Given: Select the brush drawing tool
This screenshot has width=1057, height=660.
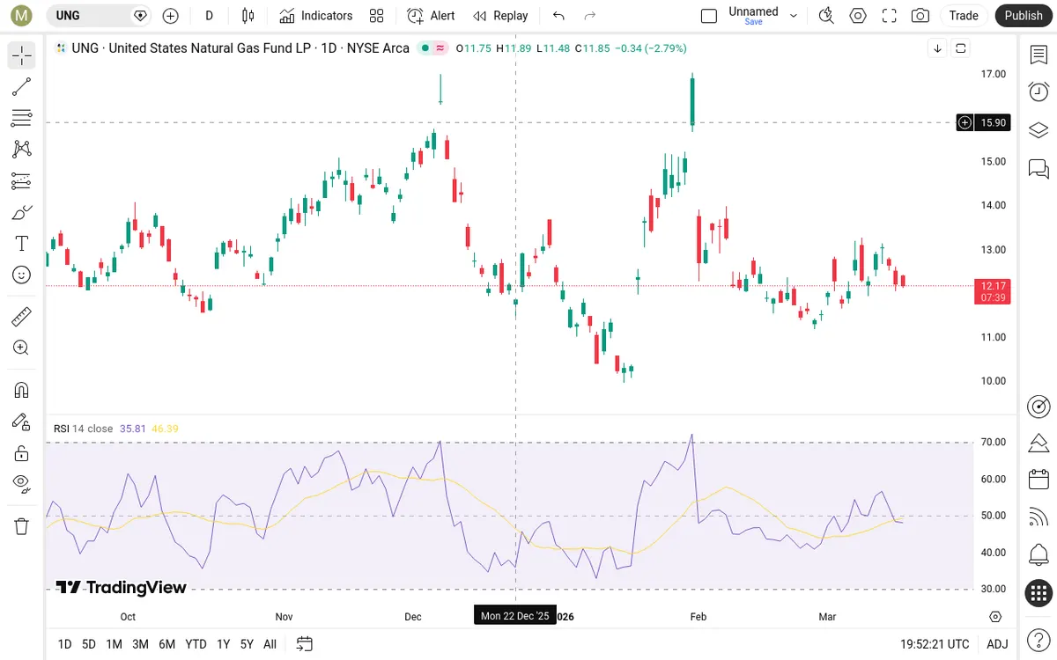Looking at the screenshot, I should (22, 212).
